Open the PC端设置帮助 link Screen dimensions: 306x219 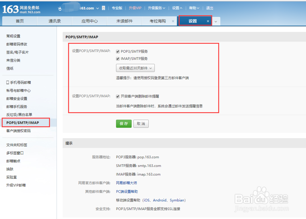[x=127, y=192]
